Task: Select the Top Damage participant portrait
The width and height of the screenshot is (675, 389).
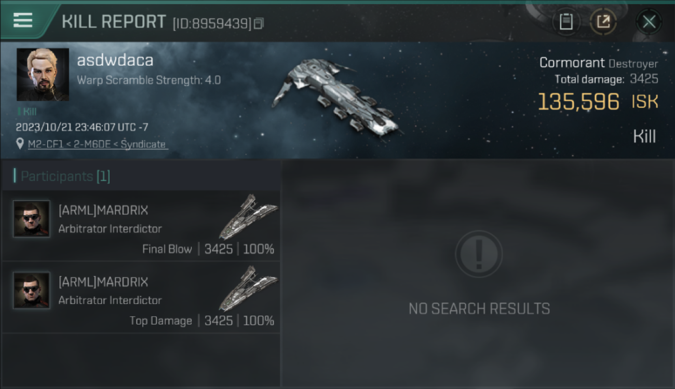Action: (32, 290)
